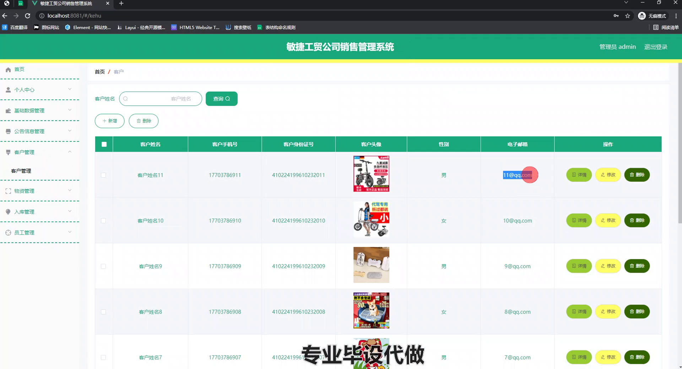Click 退出登录 logout link
This screenshot has height=369, width=682.
(x=656, y=47)
